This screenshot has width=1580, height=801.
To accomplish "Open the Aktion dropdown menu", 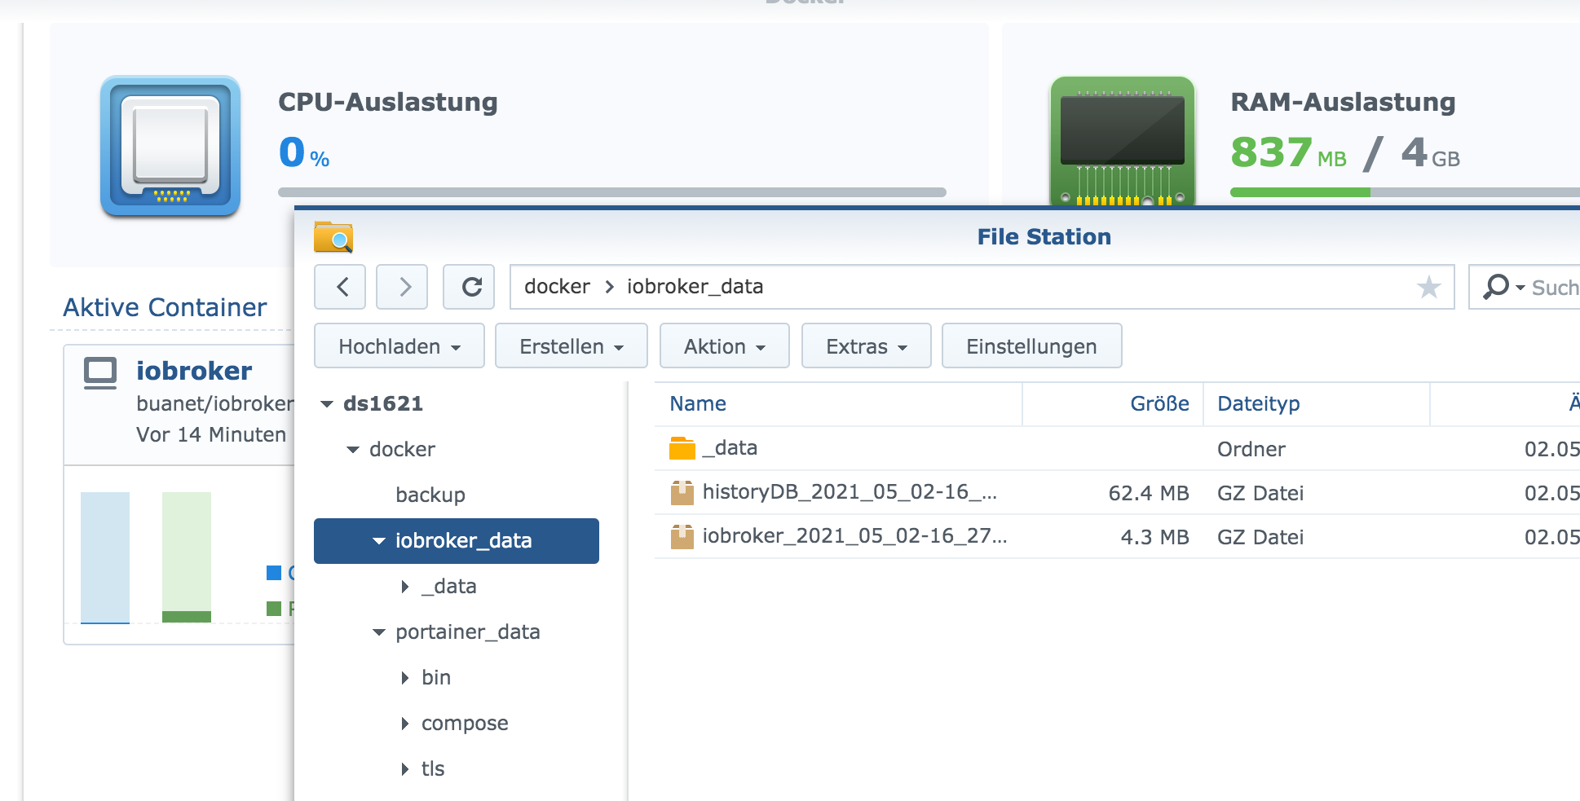I will pos(725,346).
